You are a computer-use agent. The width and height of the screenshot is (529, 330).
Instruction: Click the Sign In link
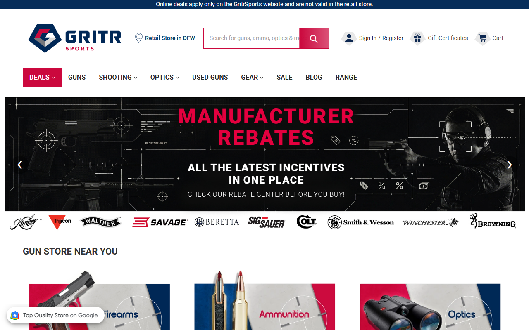(x=368, y=38)
